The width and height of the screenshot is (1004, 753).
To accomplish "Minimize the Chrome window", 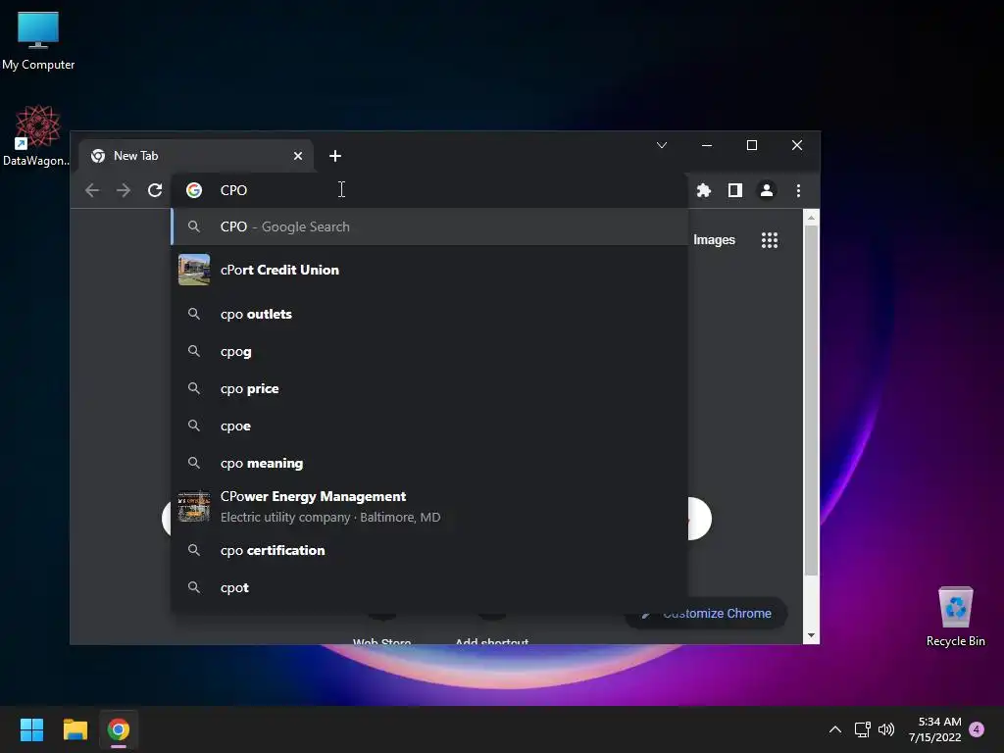I will [707, 145].
